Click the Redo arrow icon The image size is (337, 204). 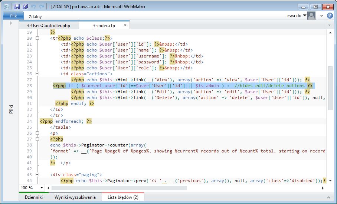[42, 7]
